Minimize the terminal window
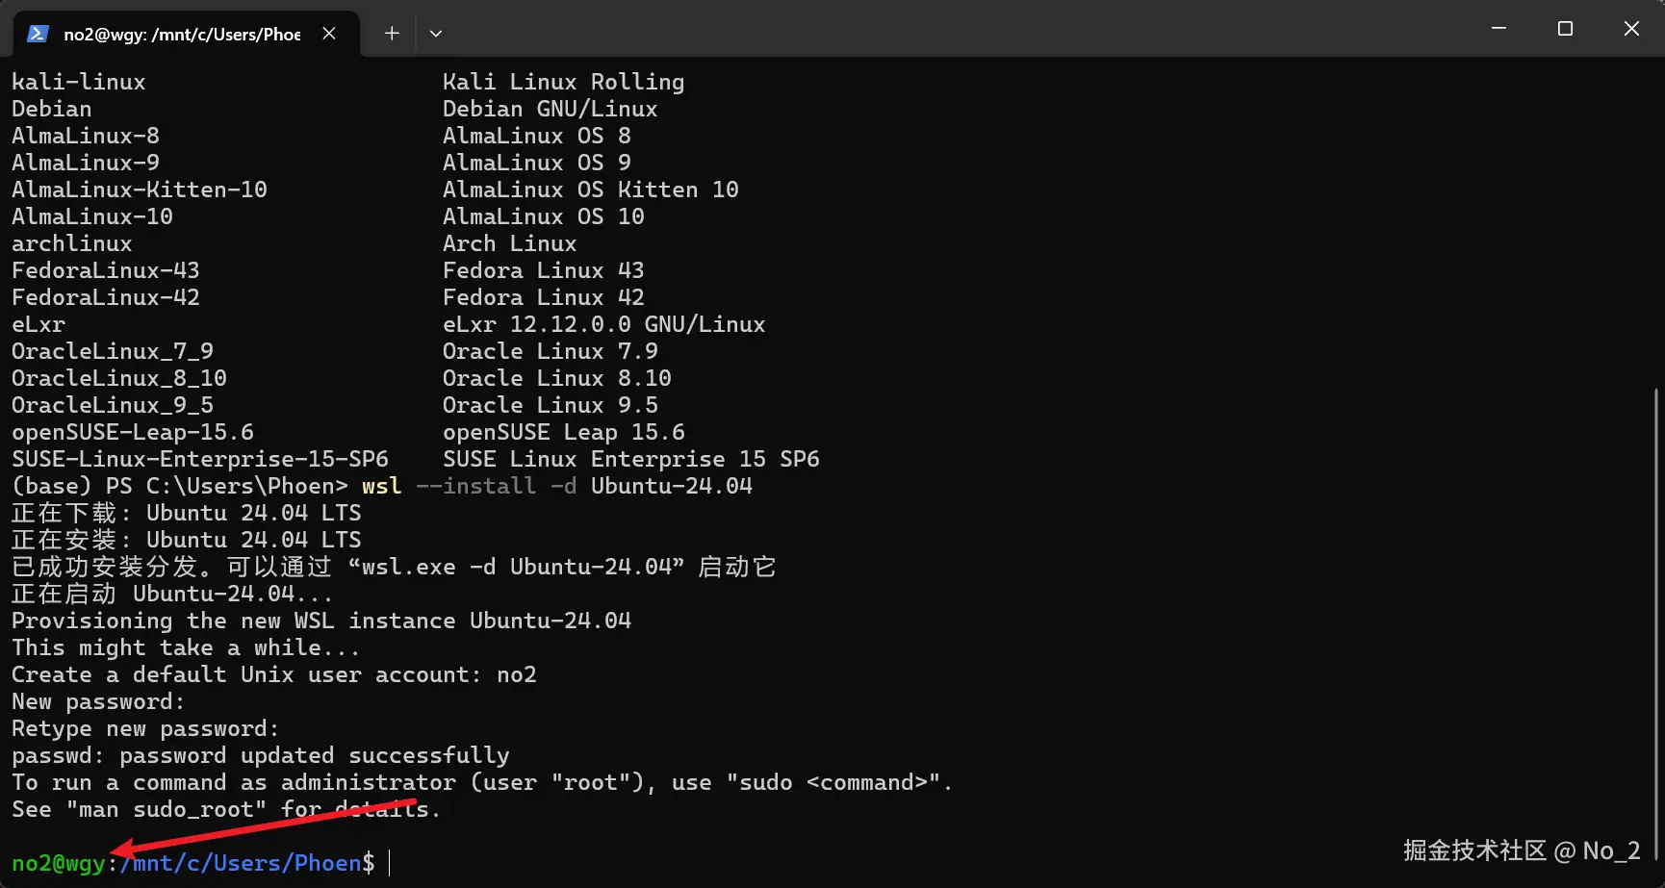This screenshot has height=888, width=1665. click(x=1498, y=29)
